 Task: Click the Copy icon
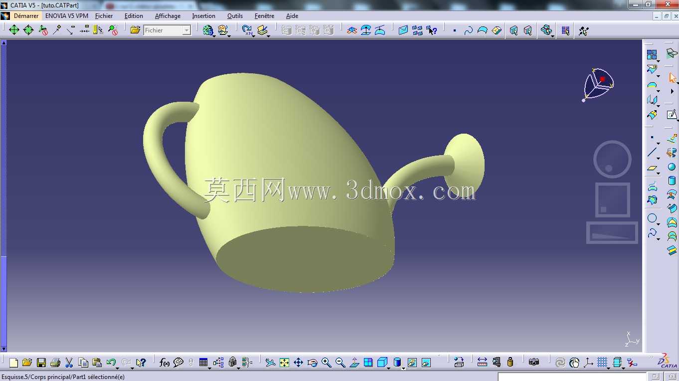click(x=83, y=363)
